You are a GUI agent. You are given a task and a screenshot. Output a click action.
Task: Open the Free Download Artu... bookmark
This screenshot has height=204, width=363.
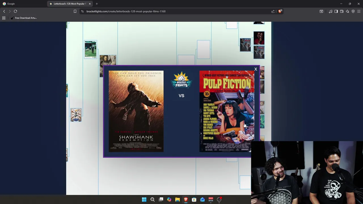click(24, 18)
